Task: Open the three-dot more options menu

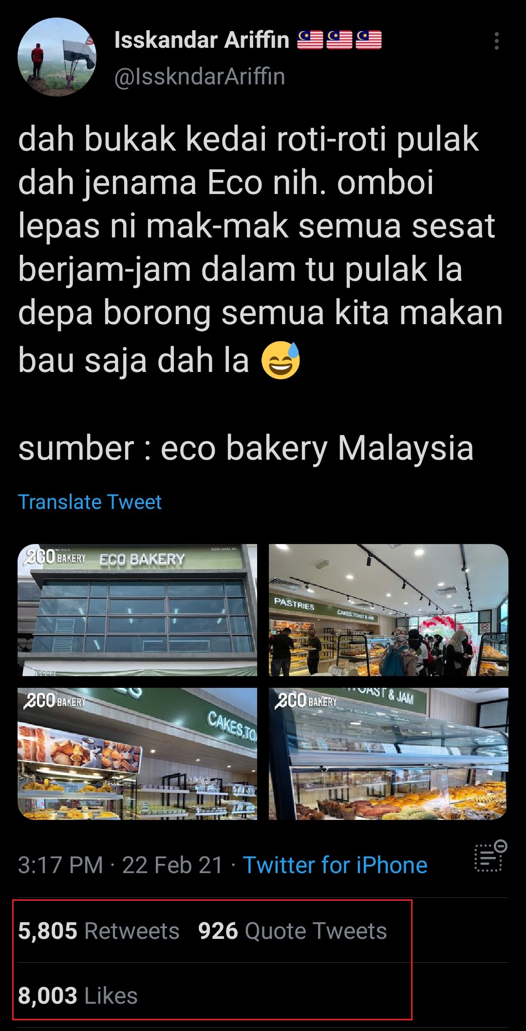Action: coord(496,41)
